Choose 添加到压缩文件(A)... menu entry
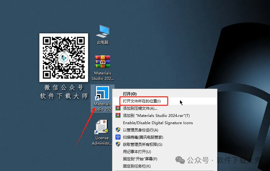 (x=165, y=108)
